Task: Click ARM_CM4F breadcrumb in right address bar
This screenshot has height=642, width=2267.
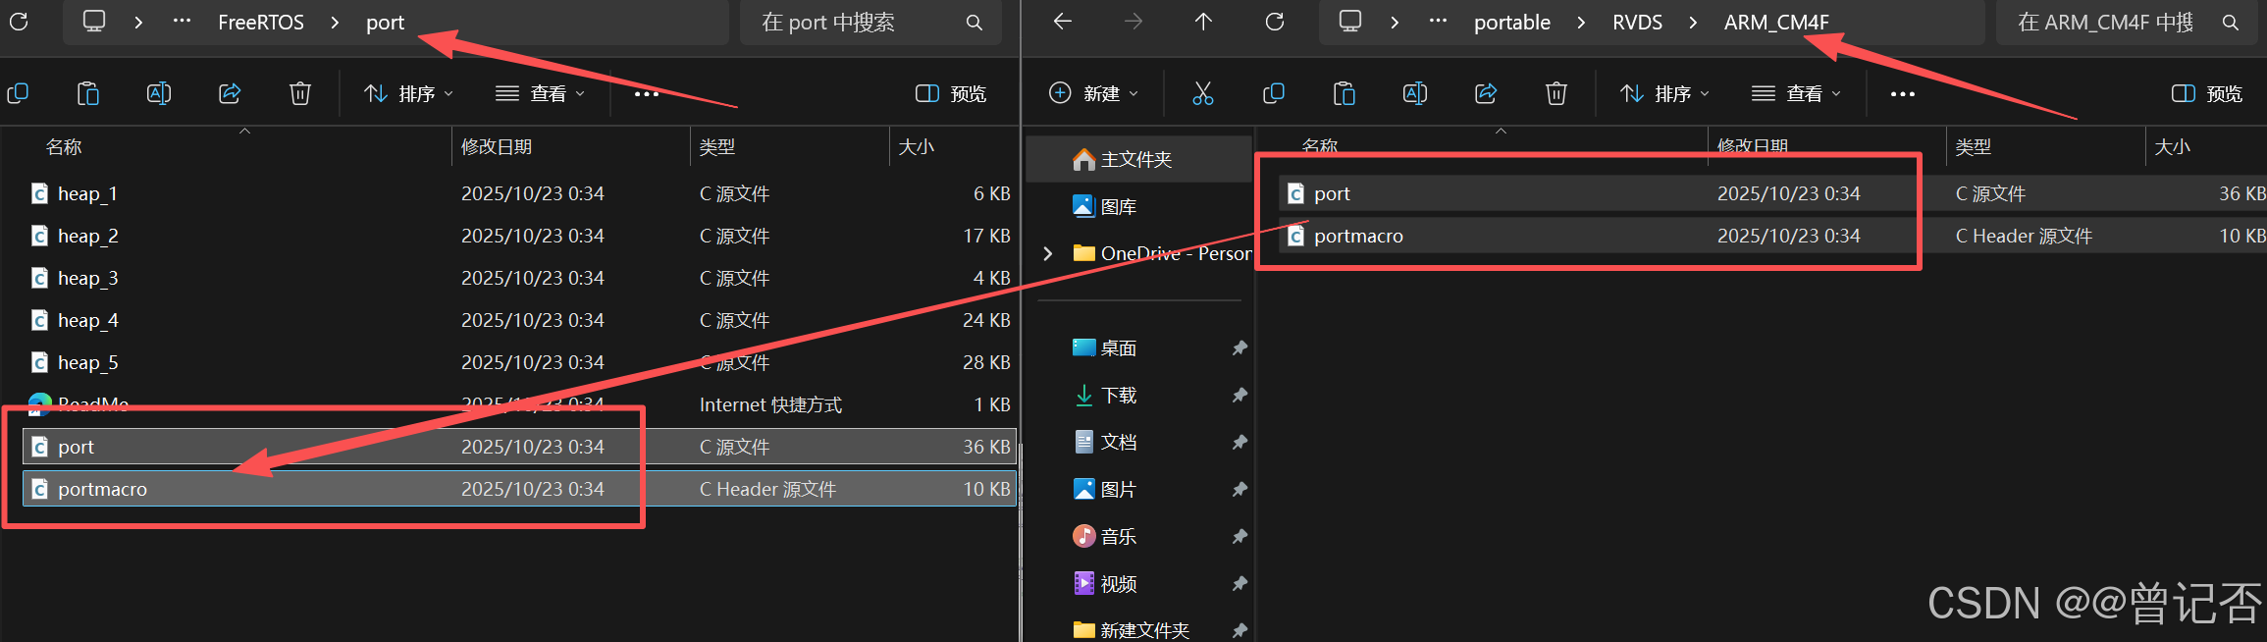Action: [x=1776, y=22]
